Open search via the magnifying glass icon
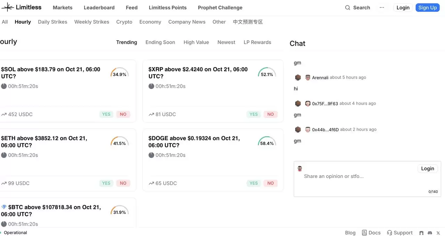Viewport: 445px width, 236px height. [x=347, y=7]
